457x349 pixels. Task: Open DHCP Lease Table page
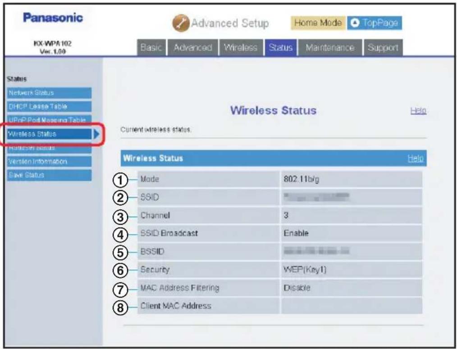tap(49, 106)
